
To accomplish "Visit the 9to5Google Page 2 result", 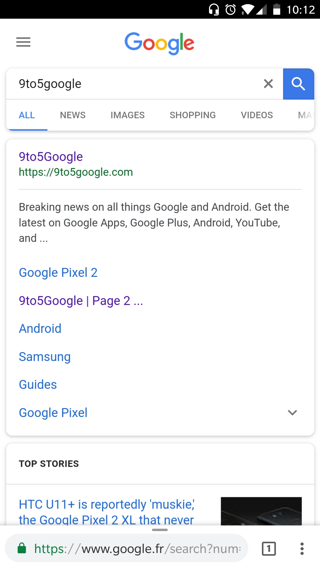I will tap(80, 301).
